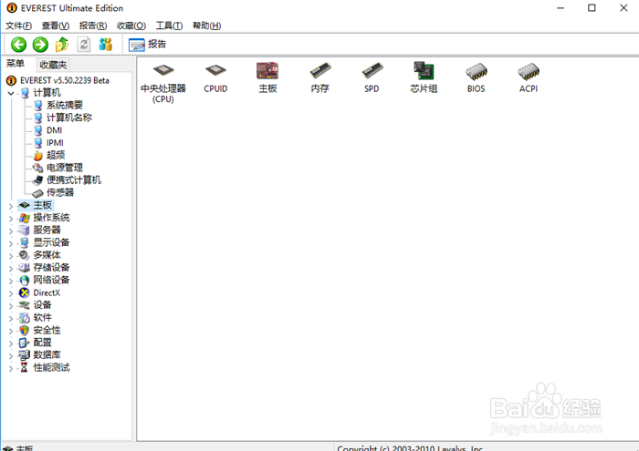
Task: Expand the 软件 tree node
Action: click(x=11, y=318)
